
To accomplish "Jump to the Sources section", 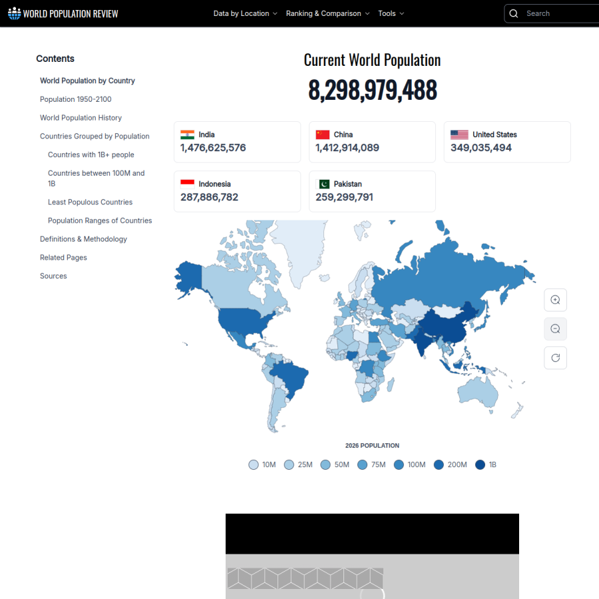I will point(53,276).
